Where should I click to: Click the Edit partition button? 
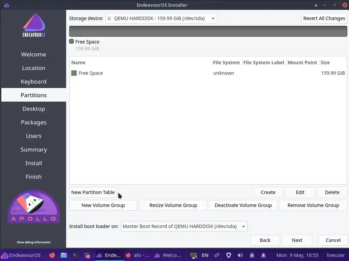[300, 192]
